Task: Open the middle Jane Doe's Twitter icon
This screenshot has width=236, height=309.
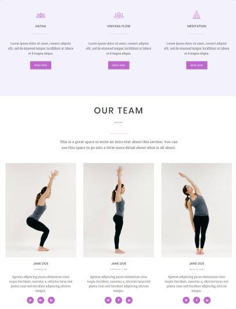Action: [108, 300]
